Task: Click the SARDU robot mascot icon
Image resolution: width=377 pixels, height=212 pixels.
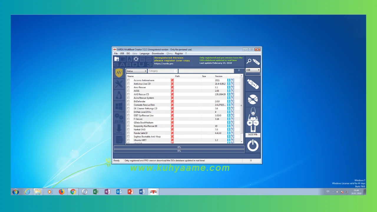Action: coord(253,120)
